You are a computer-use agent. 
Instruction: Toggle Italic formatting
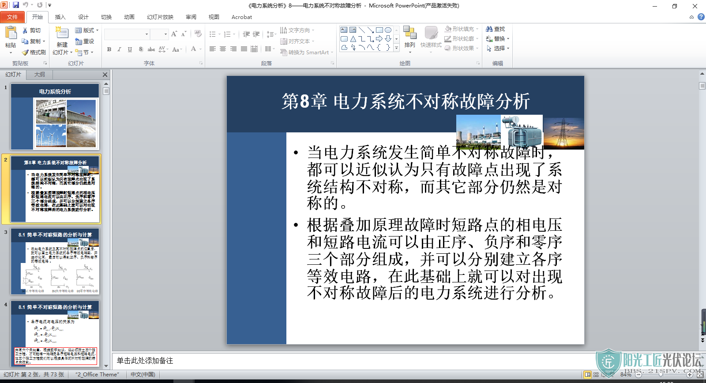(119, 49)
